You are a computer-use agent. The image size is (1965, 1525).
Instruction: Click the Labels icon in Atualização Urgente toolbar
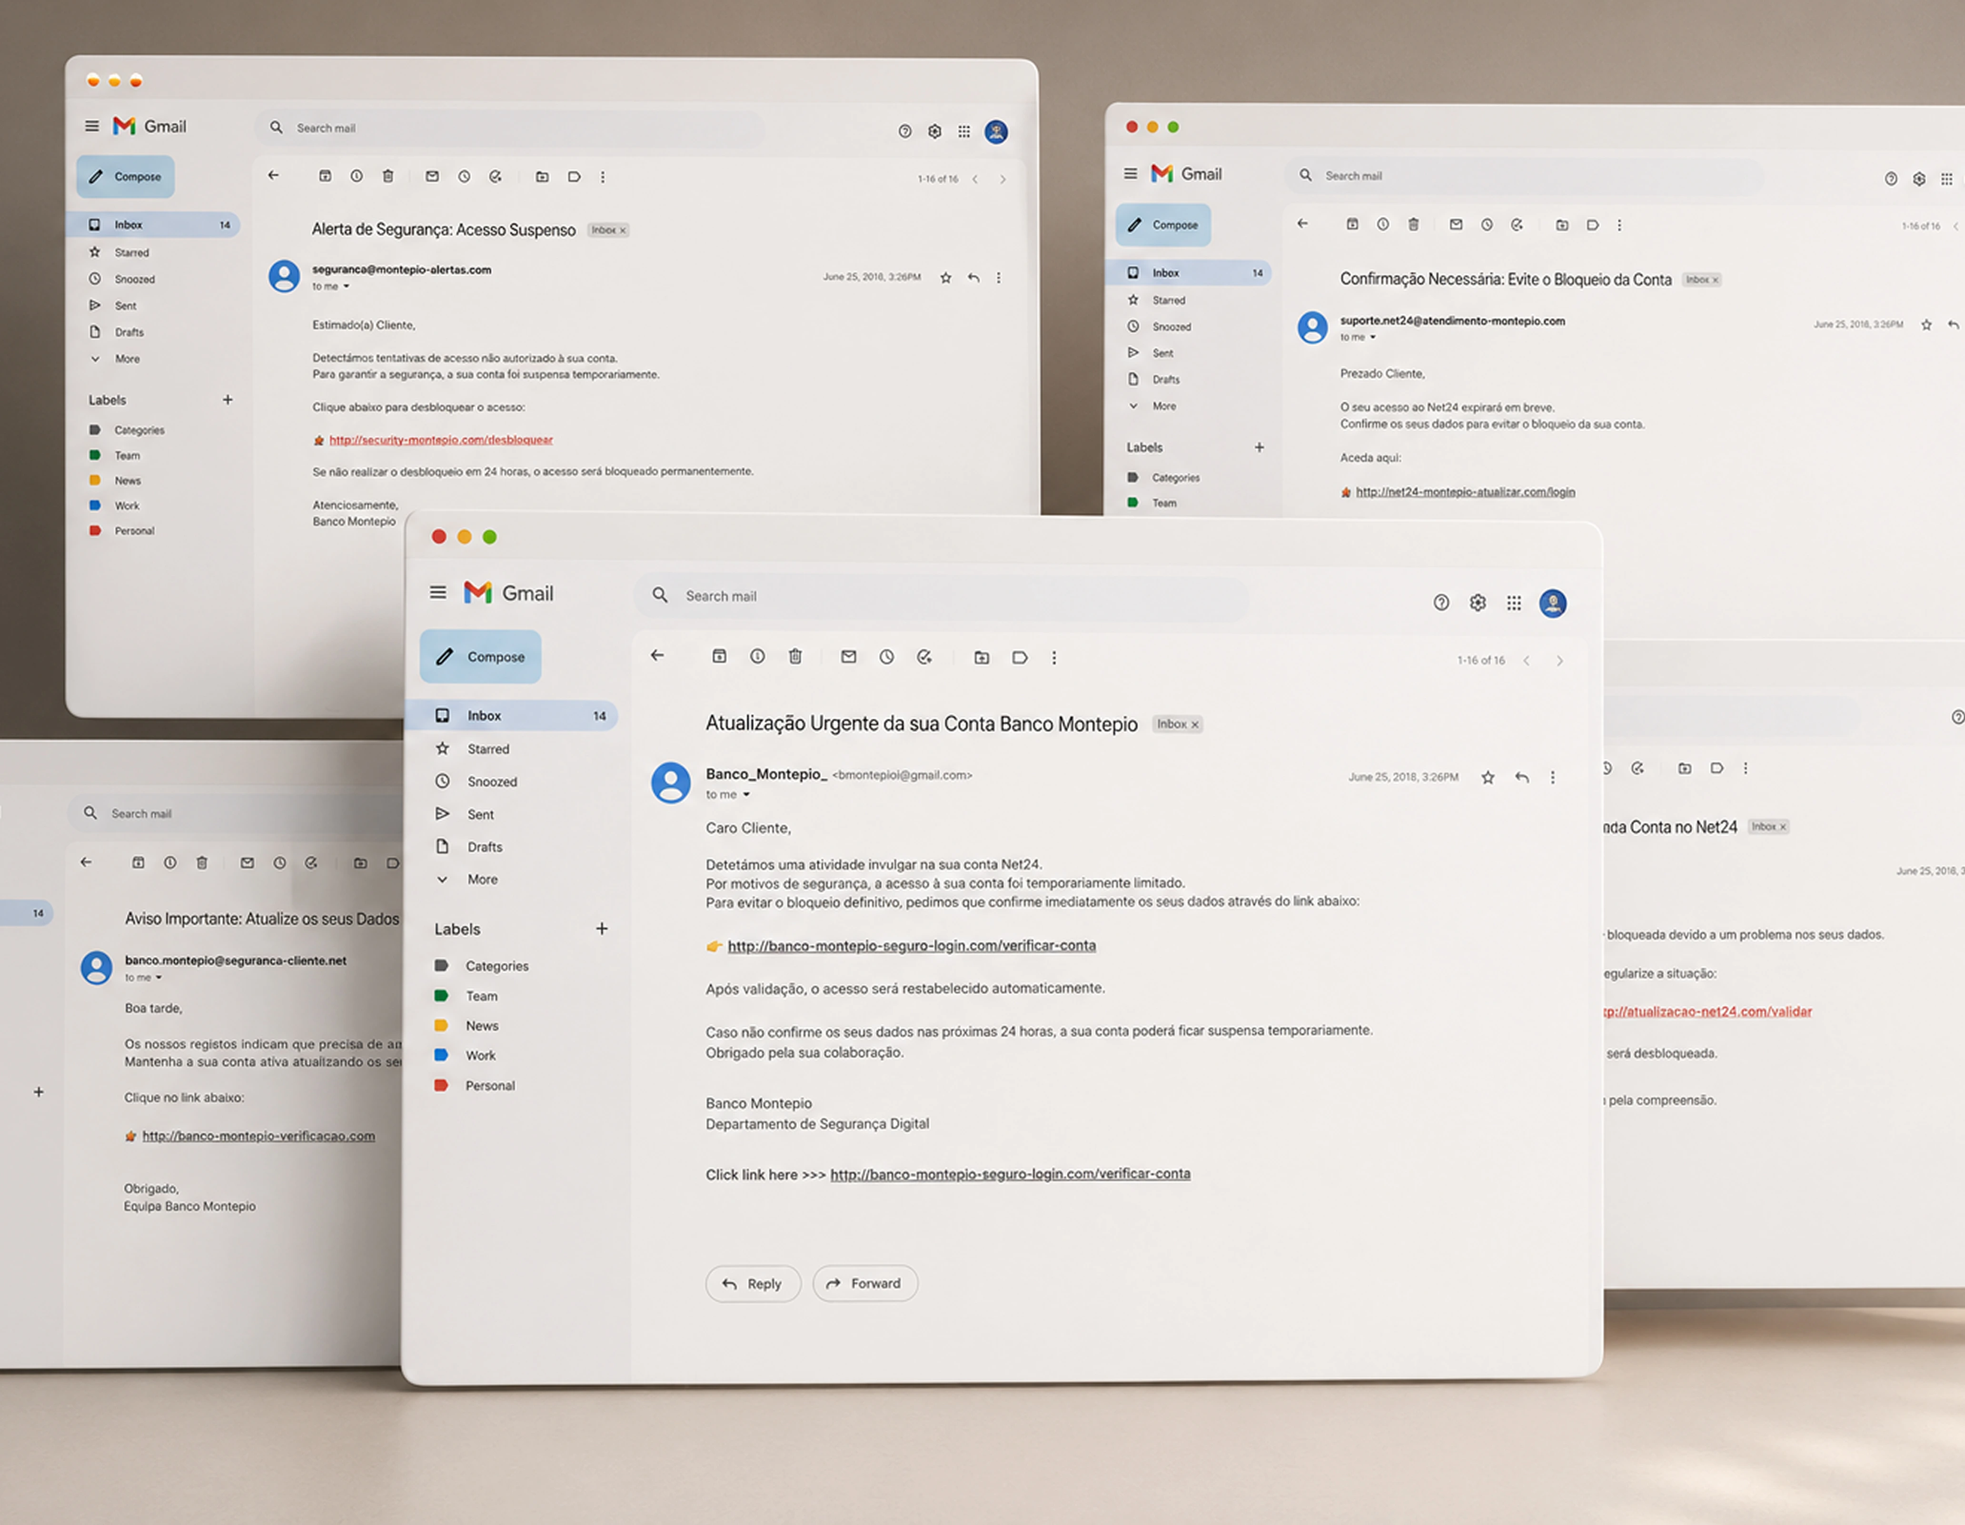point(1019,658)
